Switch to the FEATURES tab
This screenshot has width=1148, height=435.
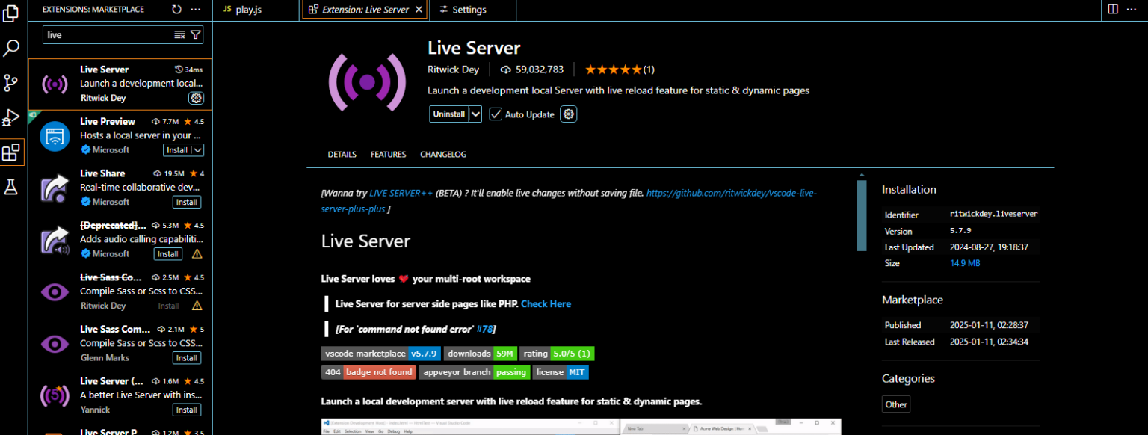click(x=388, y=154)
